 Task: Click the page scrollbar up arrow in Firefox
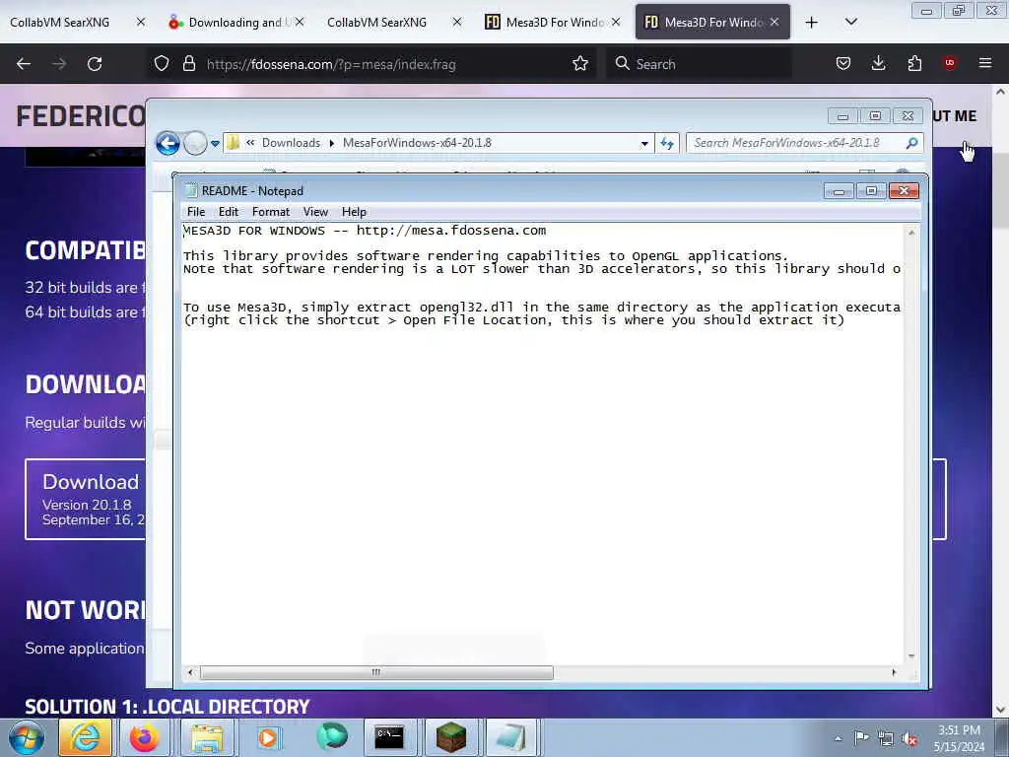tap(1000, 92)
